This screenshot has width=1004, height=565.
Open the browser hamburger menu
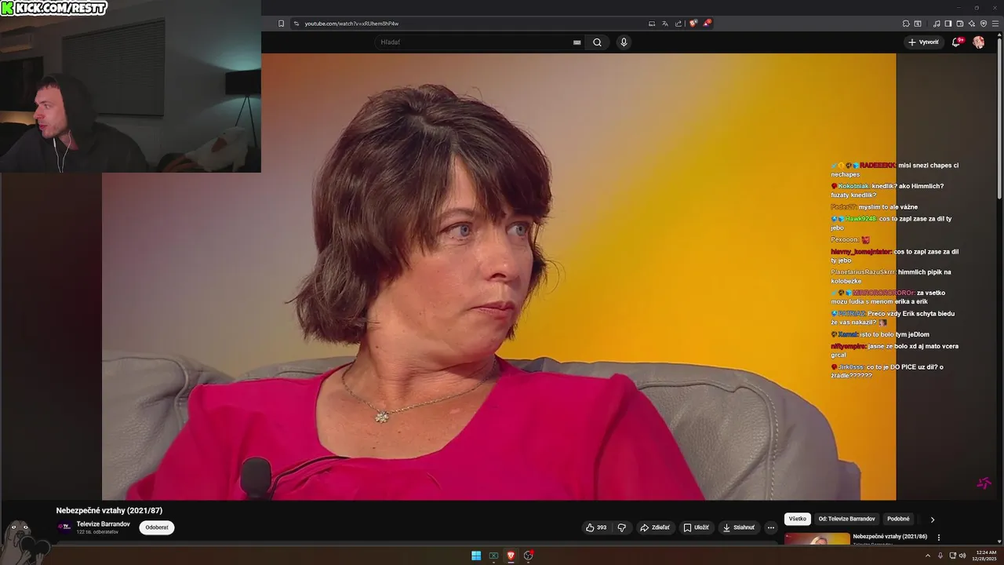point(995,24)
